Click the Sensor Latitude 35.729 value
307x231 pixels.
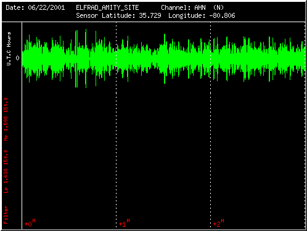pos(150,15)
